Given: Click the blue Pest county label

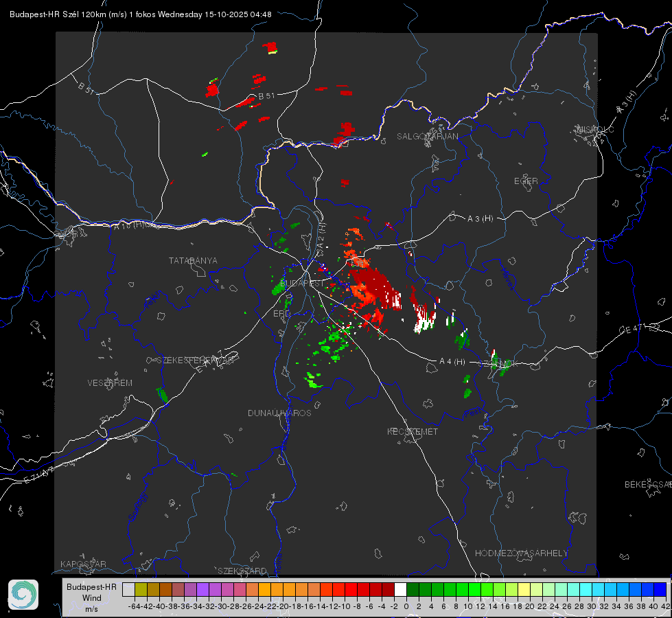Looking at the screenshot, I should click(x=473, y=413).
